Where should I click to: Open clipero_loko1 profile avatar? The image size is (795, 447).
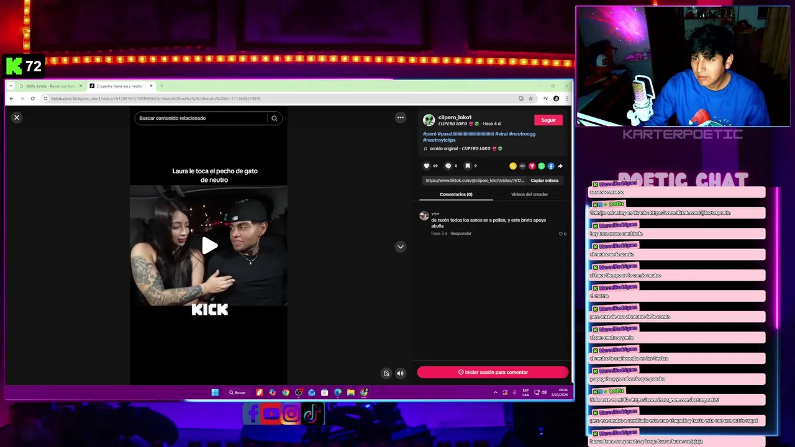(x=429, y=120)
